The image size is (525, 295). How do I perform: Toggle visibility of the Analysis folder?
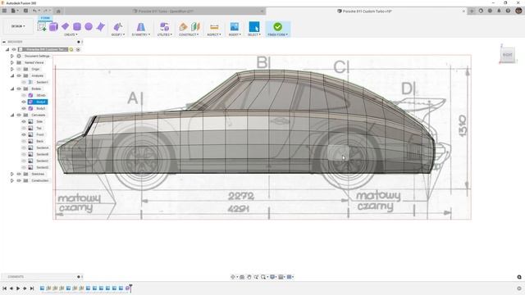(19, 75)
